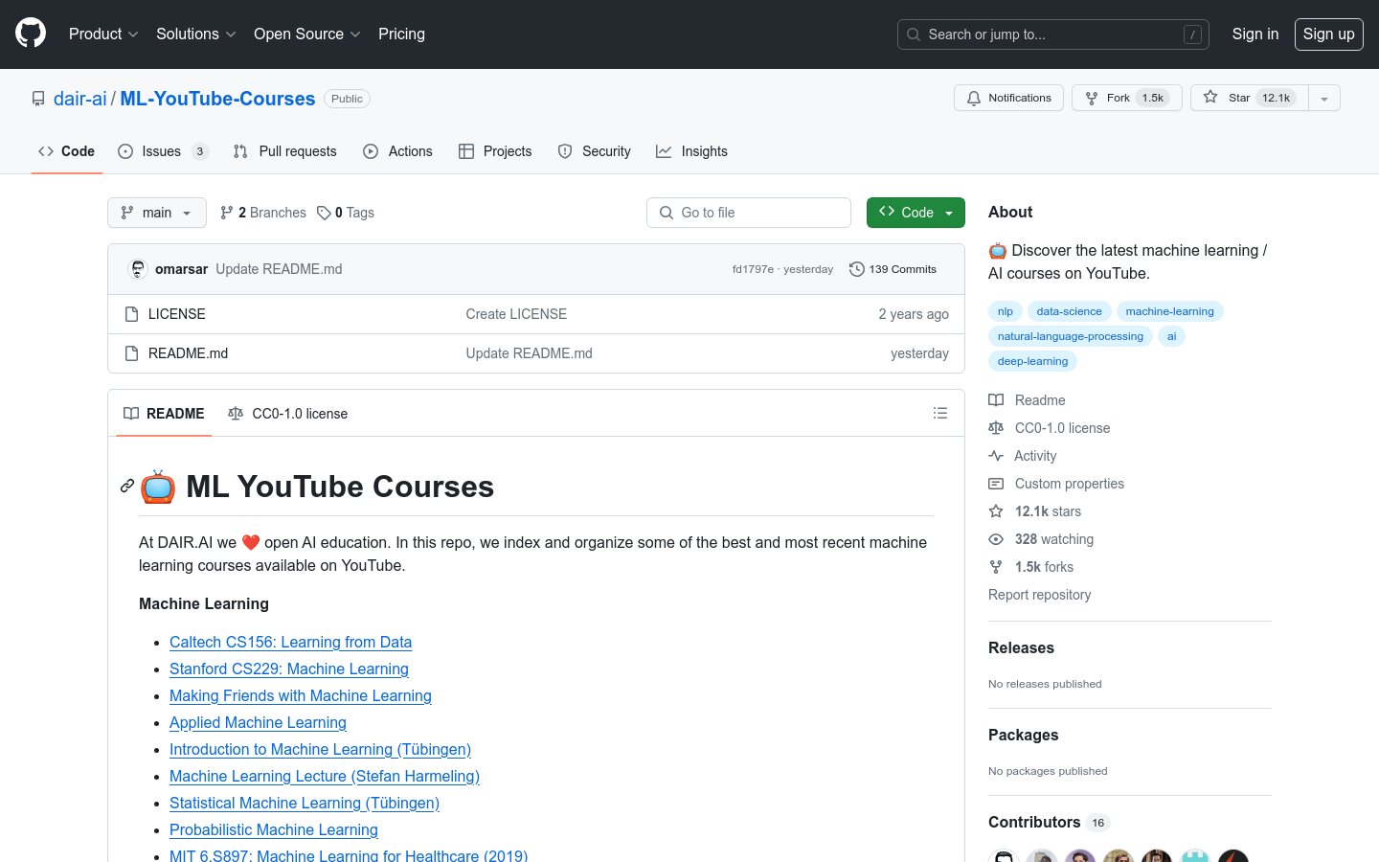Screen dimensions: 1379x862
Task: Click the omarsar commit author avatar
Action: (138, 269)
